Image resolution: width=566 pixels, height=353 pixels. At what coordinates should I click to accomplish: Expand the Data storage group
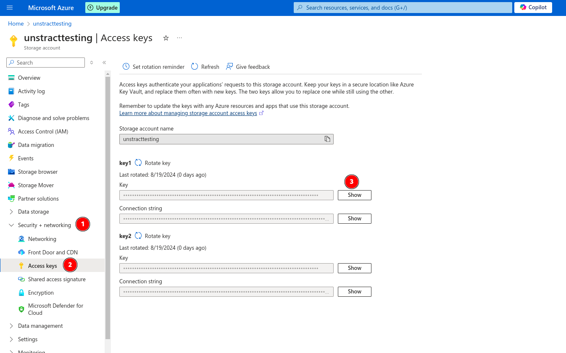[11, 212]
